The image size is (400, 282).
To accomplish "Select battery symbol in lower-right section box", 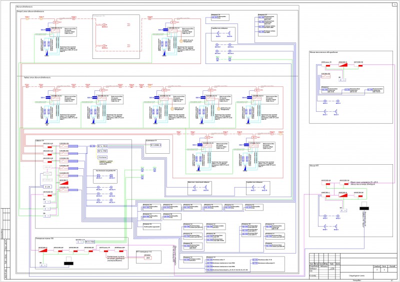I will click(x=343, y=210).
